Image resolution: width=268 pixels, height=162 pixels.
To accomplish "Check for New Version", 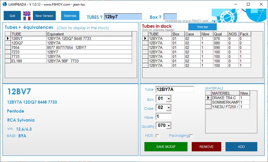I will point(44,16).
